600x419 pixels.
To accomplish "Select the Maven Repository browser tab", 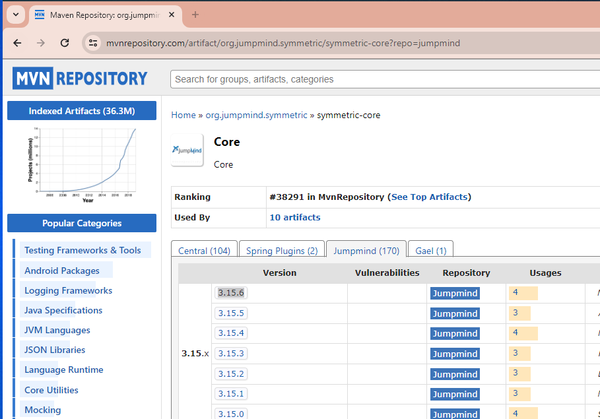I will coord(105,15).
